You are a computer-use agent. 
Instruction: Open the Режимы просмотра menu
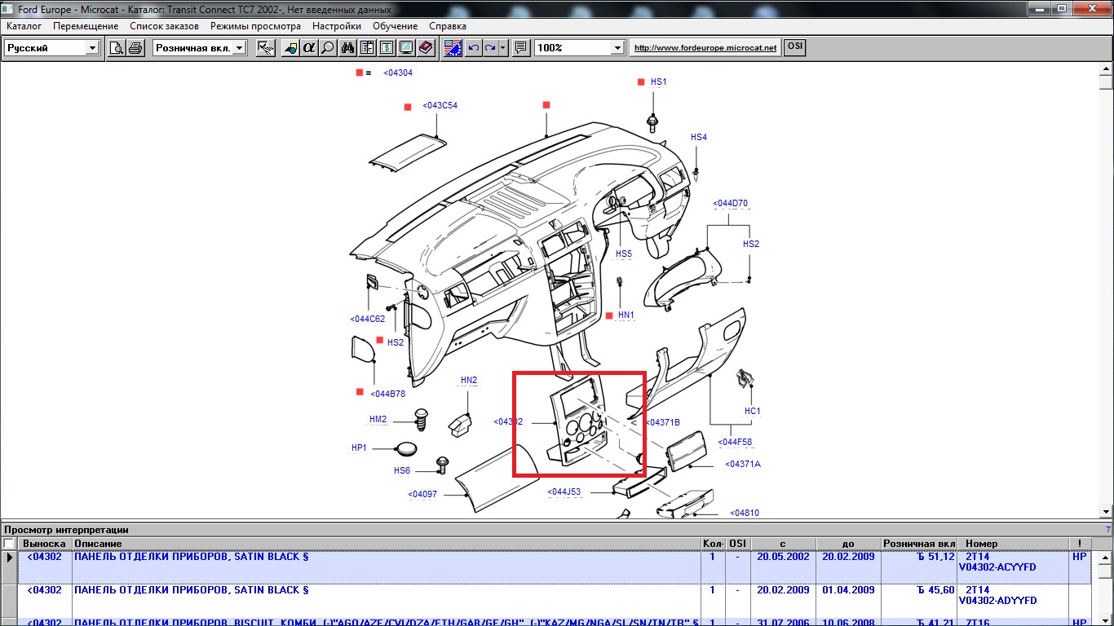coord(255,26)
